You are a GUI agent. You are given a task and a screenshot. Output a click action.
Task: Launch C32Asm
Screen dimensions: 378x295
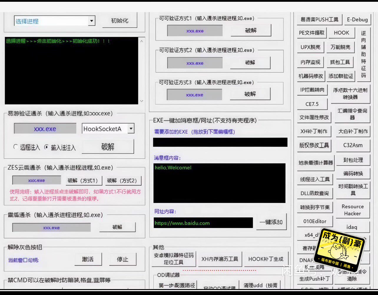pos(353,145)
